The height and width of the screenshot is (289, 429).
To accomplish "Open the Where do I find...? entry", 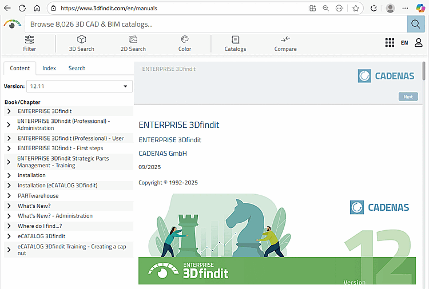I will click(x=39, y=226).
